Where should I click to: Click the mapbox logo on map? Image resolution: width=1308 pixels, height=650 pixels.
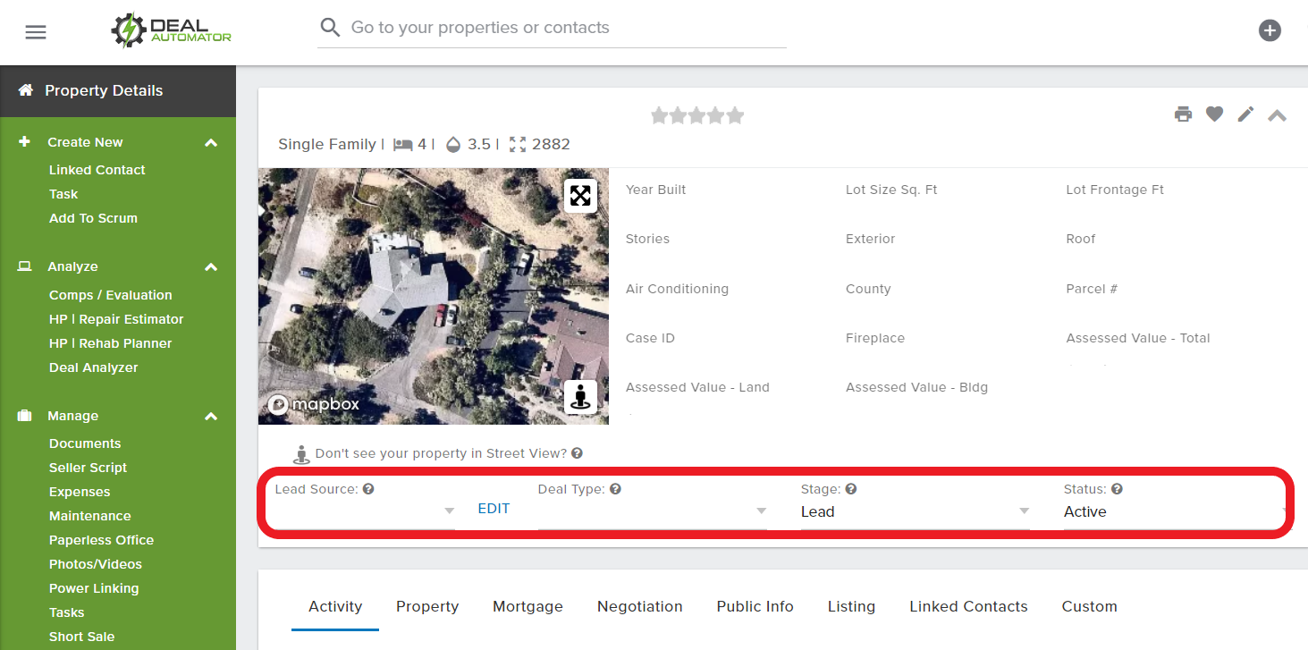pyautogui.click(x=314, y=404)
